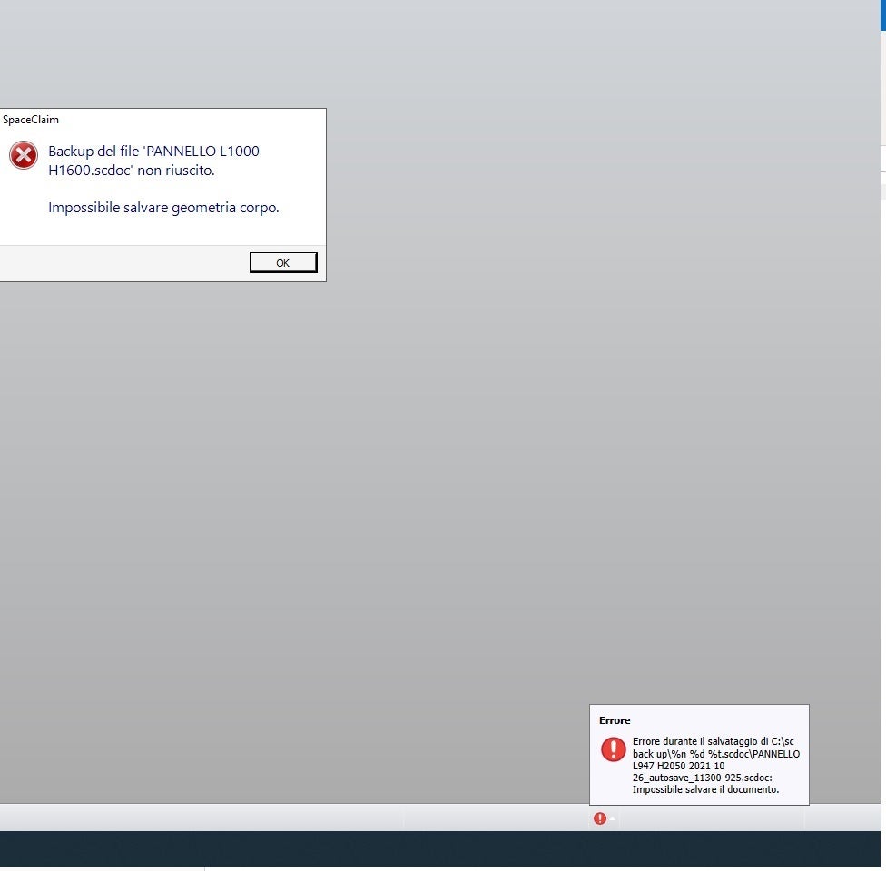Click the 'Impossibile salvare geometria corpo.' message
This screenshot has height=871, width=886.
tap(164, 208)
